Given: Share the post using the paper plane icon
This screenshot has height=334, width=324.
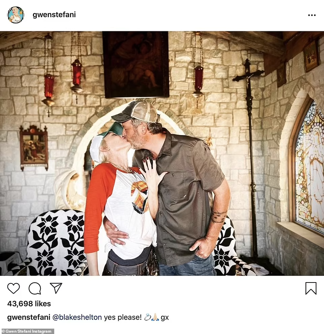Looking at the screenshot, I should 56,288.
